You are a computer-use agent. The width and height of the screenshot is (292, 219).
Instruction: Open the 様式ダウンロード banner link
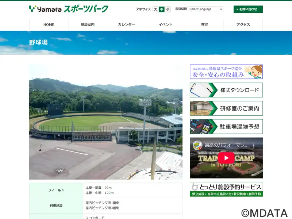[226, 90]
